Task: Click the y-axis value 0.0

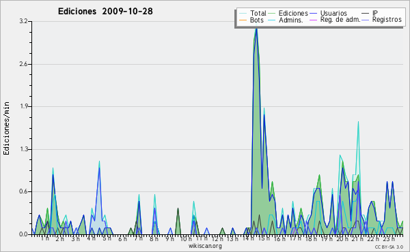Action: (24, 234)
